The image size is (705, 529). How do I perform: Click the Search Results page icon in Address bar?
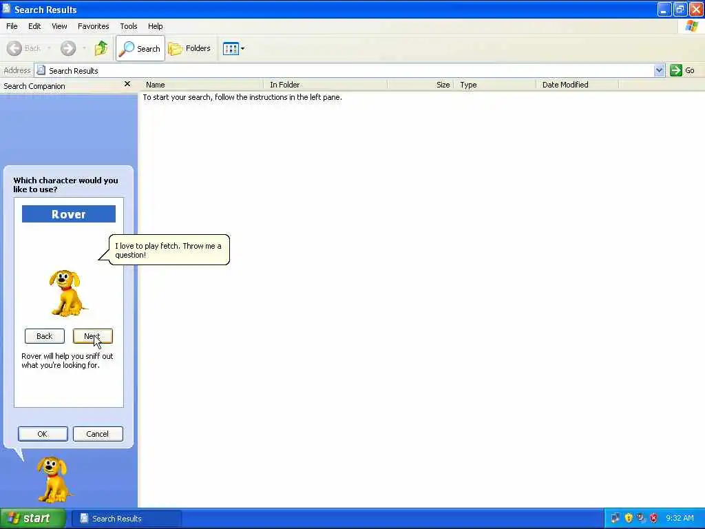tap(41, 70)
